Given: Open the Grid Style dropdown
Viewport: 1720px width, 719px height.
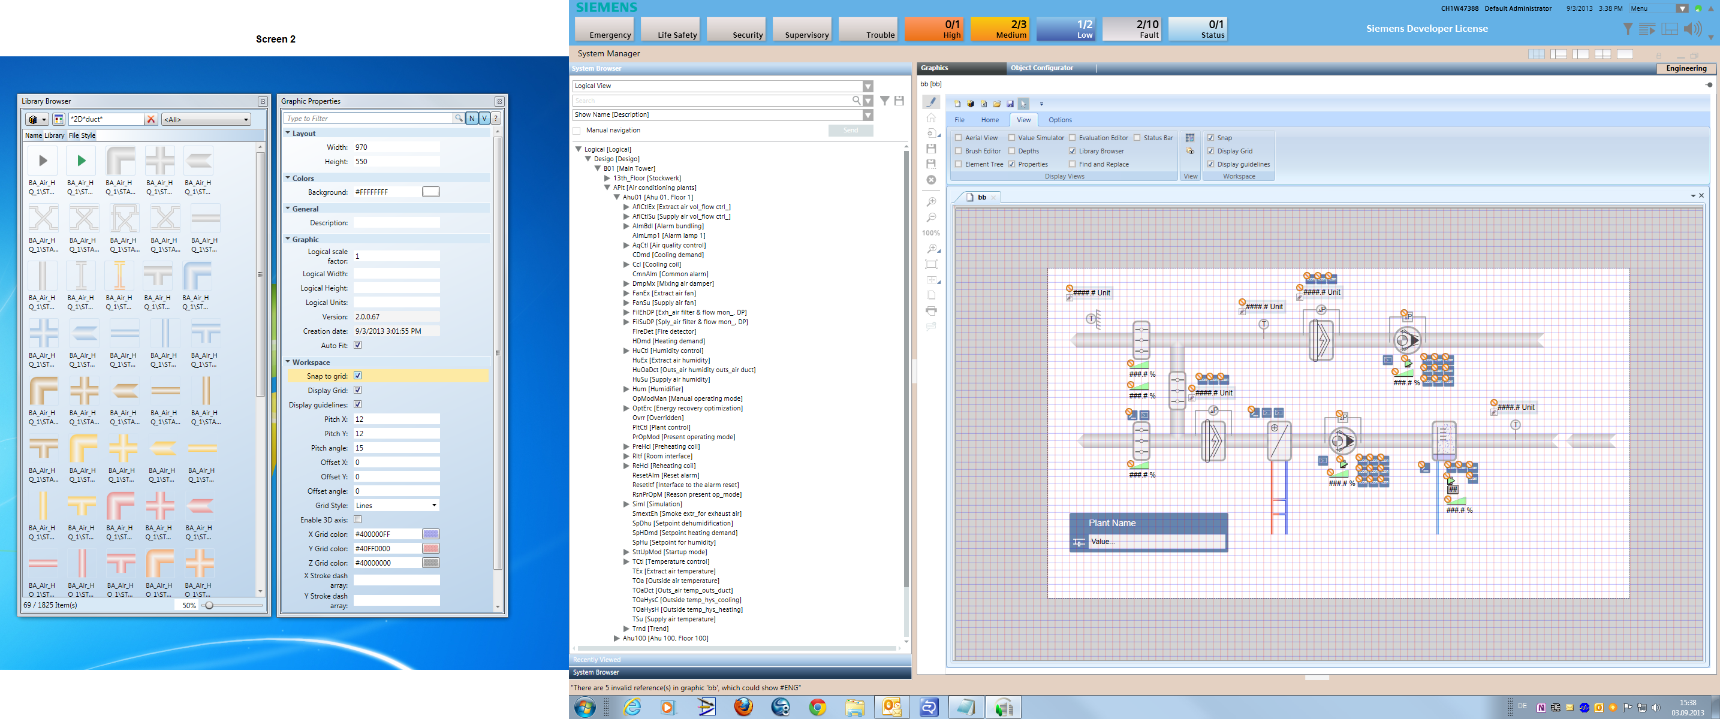Looking at the screenshot, I should click(434, 505).
